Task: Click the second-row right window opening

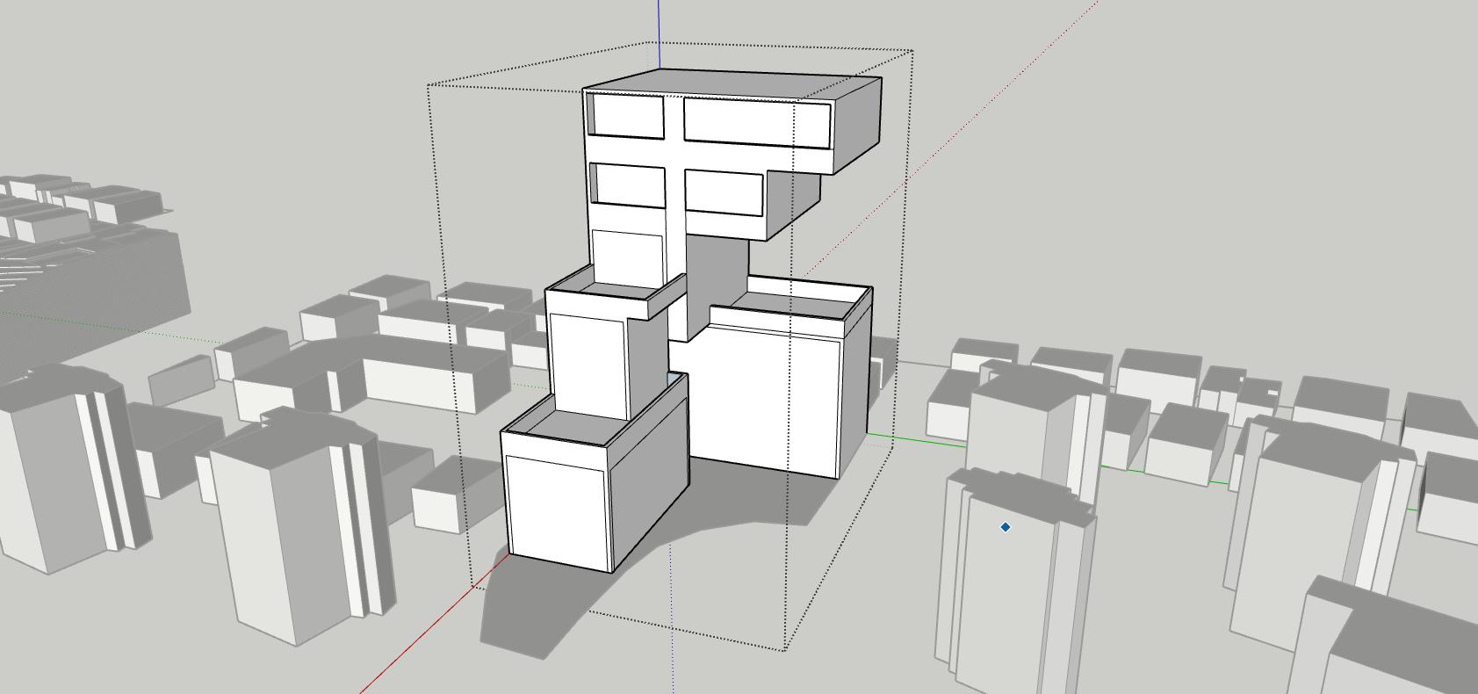Action: tap(722, 192)
